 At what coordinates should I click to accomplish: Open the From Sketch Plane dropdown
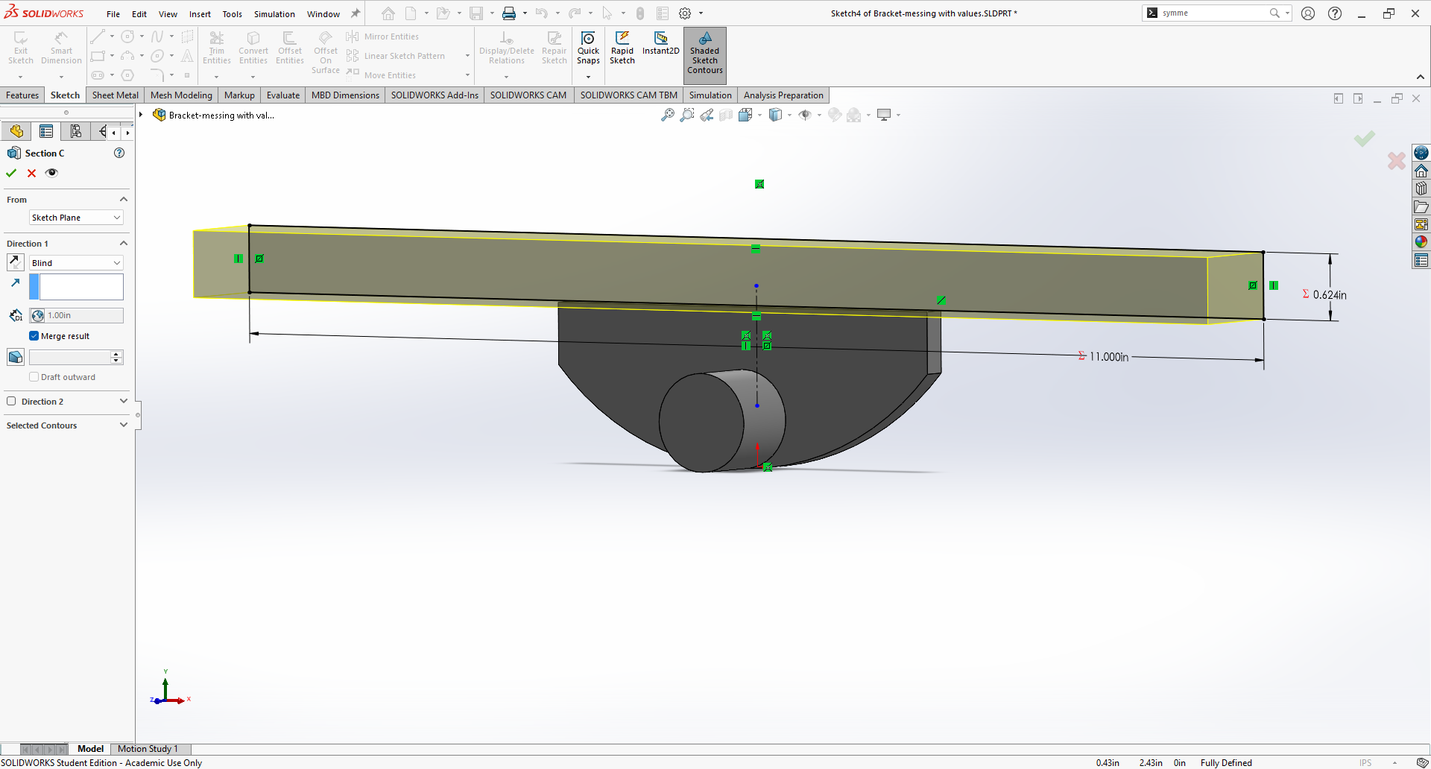point(76,218)
